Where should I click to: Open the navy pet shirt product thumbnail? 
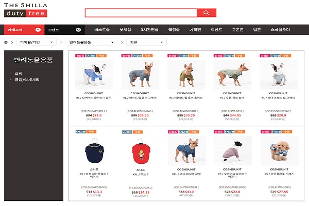pyautogui.click(x=94, y=151)
